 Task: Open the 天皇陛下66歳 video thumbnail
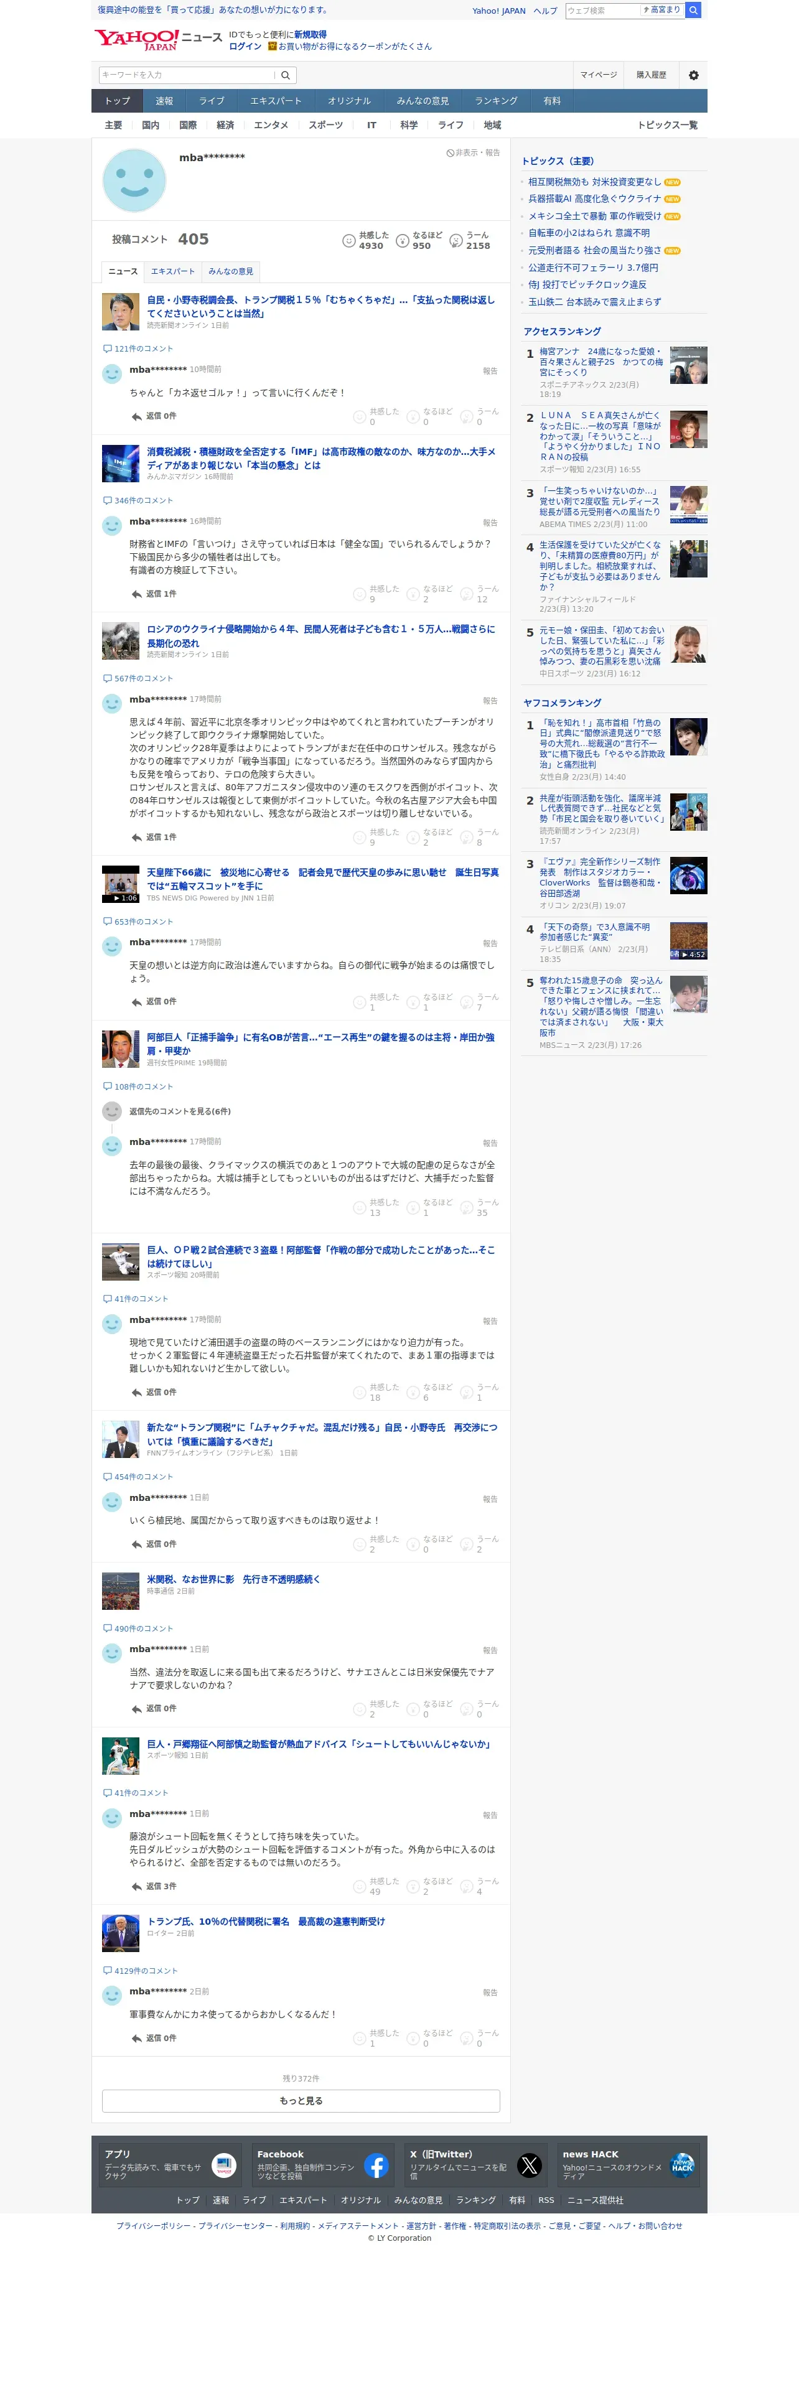(120, 885)
